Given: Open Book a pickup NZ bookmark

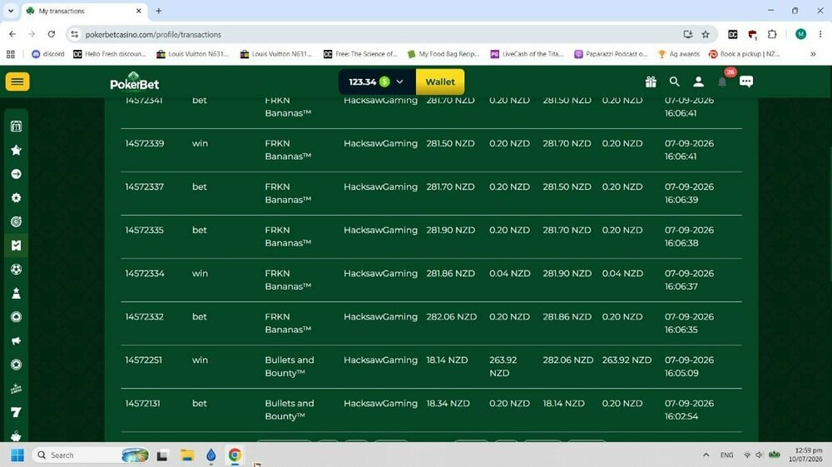Looking at the screenshot, I should [x=745, y=54].
